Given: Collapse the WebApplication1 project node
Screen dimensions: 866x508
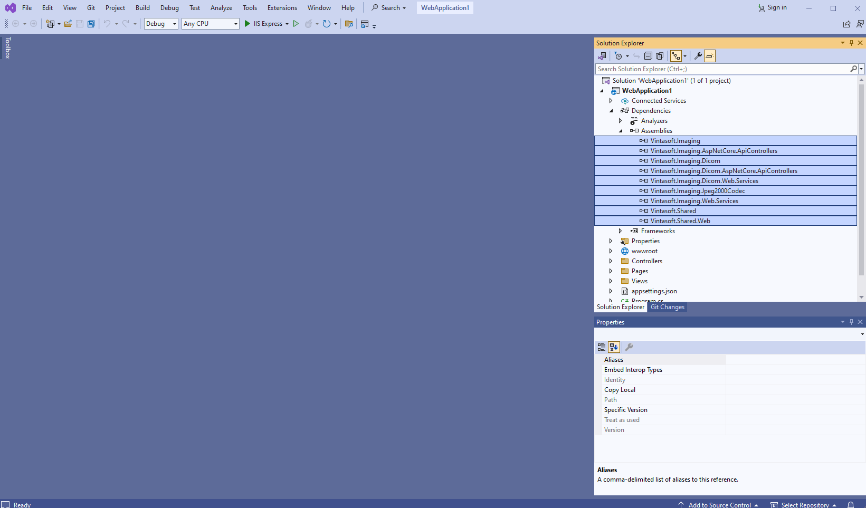Looking at the screenshot, I should tap(602, 91).
